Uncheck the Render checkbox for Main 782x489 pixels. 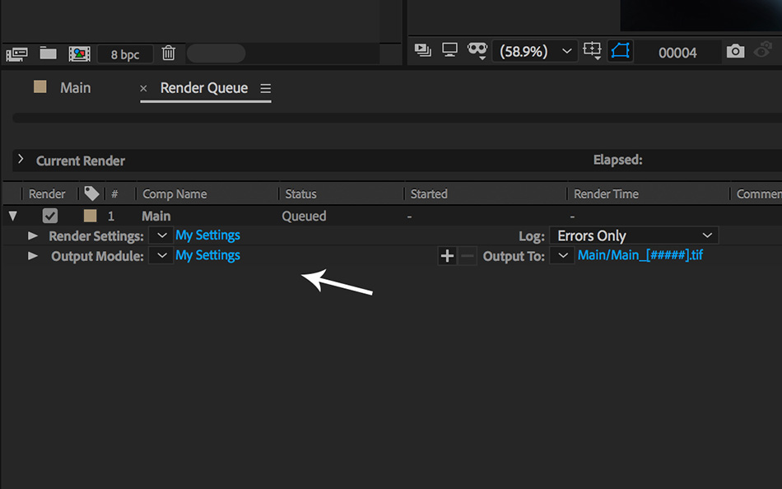tap(50, 217)
